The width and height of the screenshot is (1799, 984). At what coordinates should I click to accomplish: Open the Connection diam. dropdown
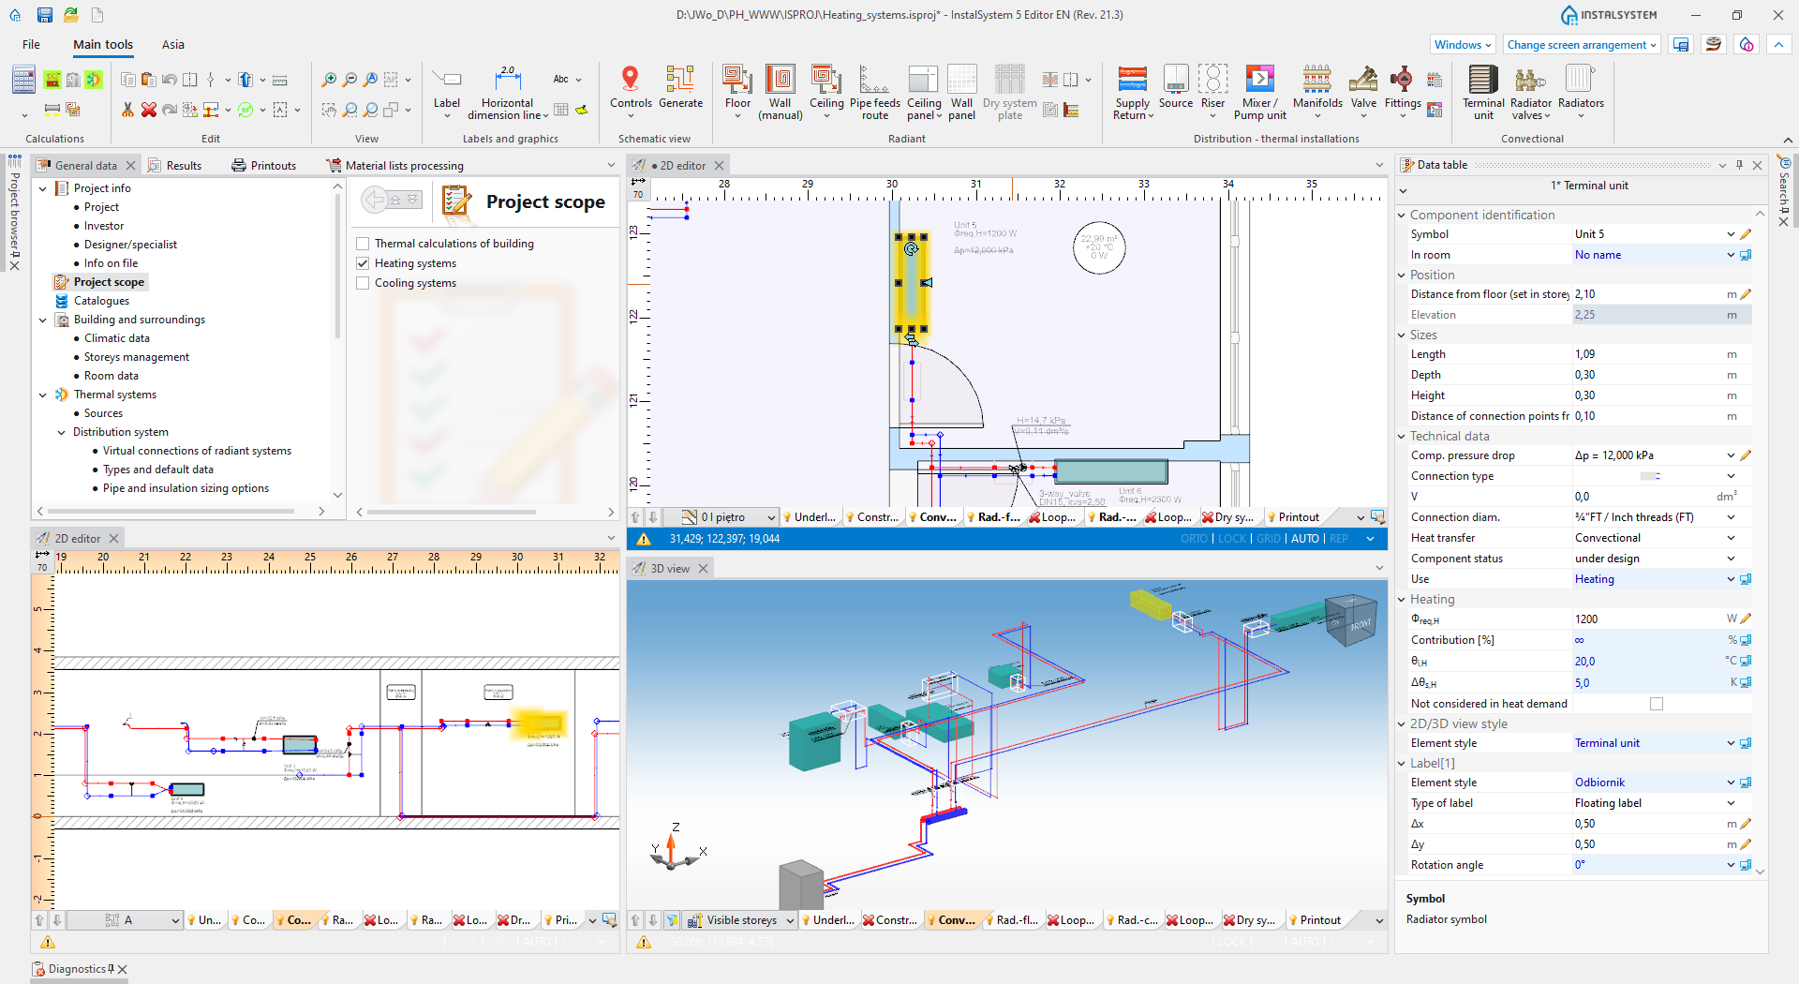1730,517
